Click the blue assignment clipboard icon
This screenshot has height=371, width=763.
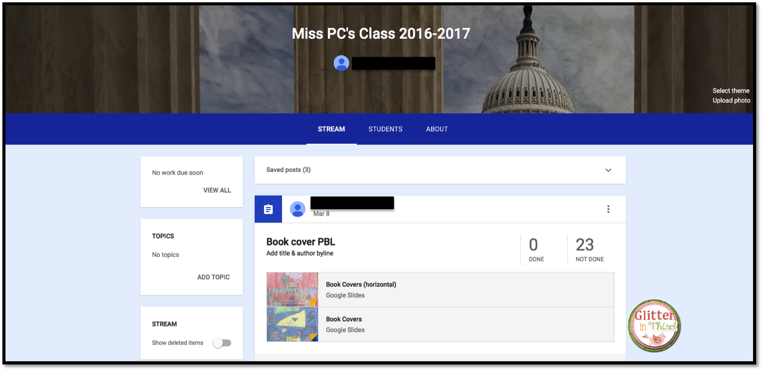point(268,209)
